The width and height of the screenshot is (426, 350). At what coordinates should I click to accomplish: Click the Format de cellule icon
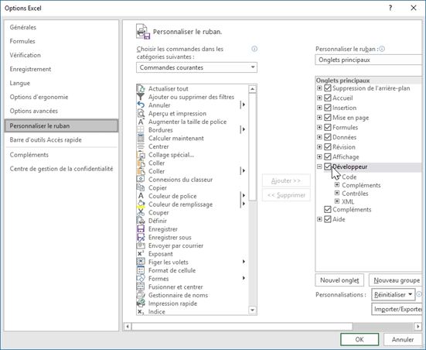pos(141,270)
